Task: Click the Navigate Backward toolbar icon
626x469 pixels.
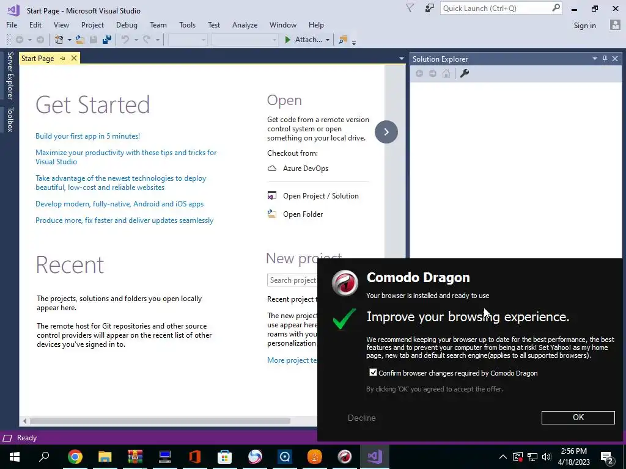Action: click(x=19, y=40)
